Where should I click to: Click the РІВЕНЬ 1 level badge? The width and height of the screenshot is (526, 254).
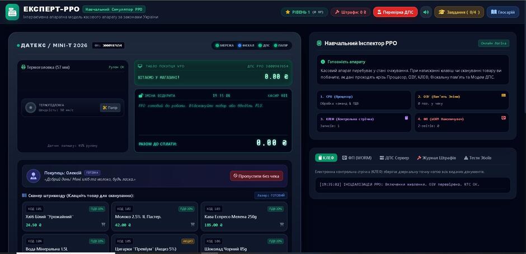[x=304, y=12]
